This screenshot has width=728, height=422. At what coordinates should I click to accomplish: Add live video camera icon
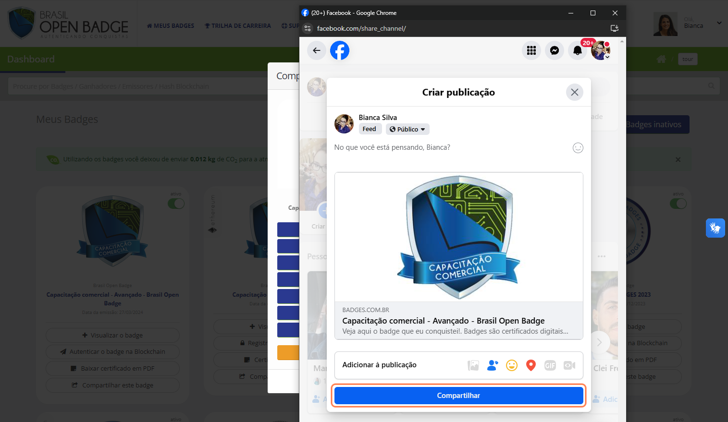click(x=569, y=365)
